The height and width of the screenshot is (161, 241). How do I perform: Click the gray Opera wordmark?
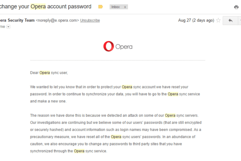pyautogui.click(x=124, y=47)
